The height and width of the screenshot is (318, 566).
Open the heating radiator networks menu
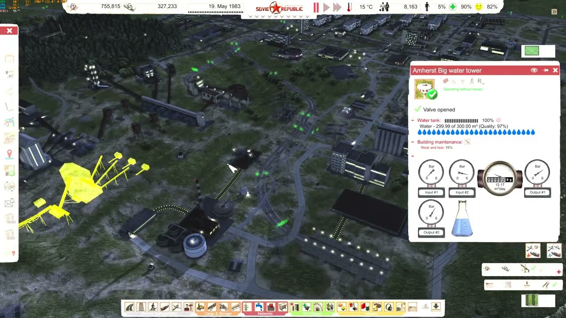271,307
